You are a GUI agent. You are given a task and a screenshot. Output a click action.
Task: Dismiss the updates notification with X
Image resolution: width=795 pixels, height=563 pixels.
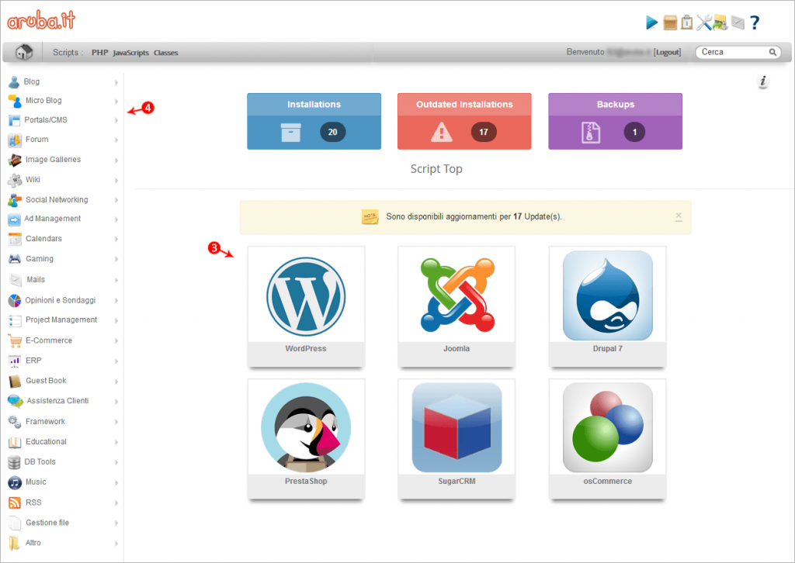(679, 216)
